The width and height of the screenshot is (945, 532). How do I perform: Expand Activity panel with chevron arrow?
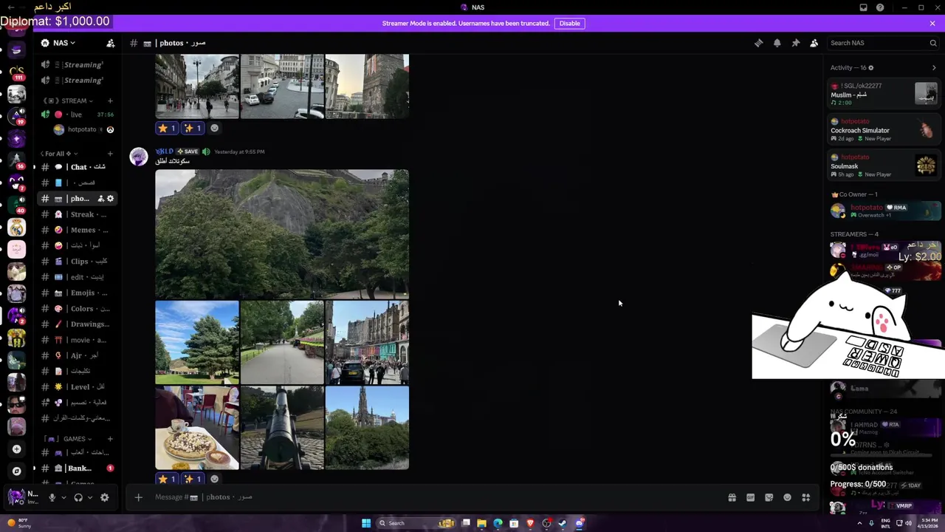[x=934, y=68]
